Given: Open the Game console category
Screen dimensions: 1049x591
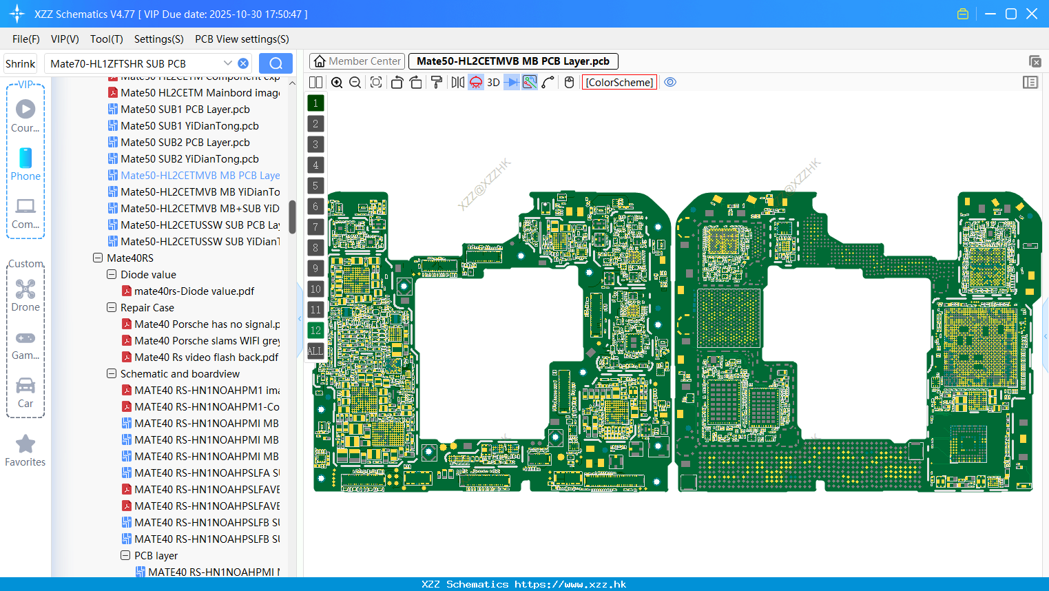Looking at the screenshot, I should coord(25,345).
